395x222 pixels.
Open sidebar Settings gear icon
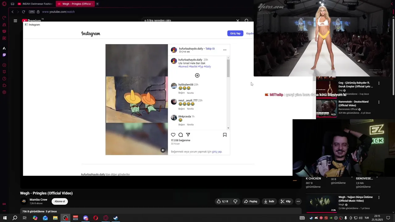tap(4, 92)
